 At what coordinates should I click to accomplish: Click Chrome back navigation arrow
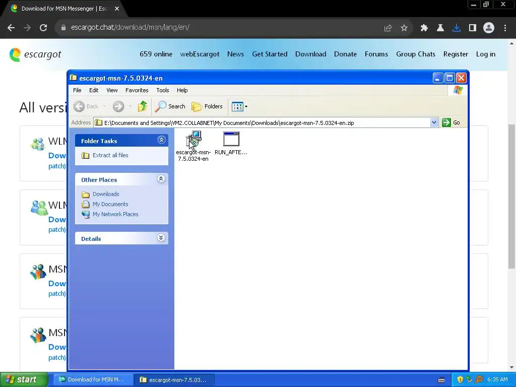11,28
